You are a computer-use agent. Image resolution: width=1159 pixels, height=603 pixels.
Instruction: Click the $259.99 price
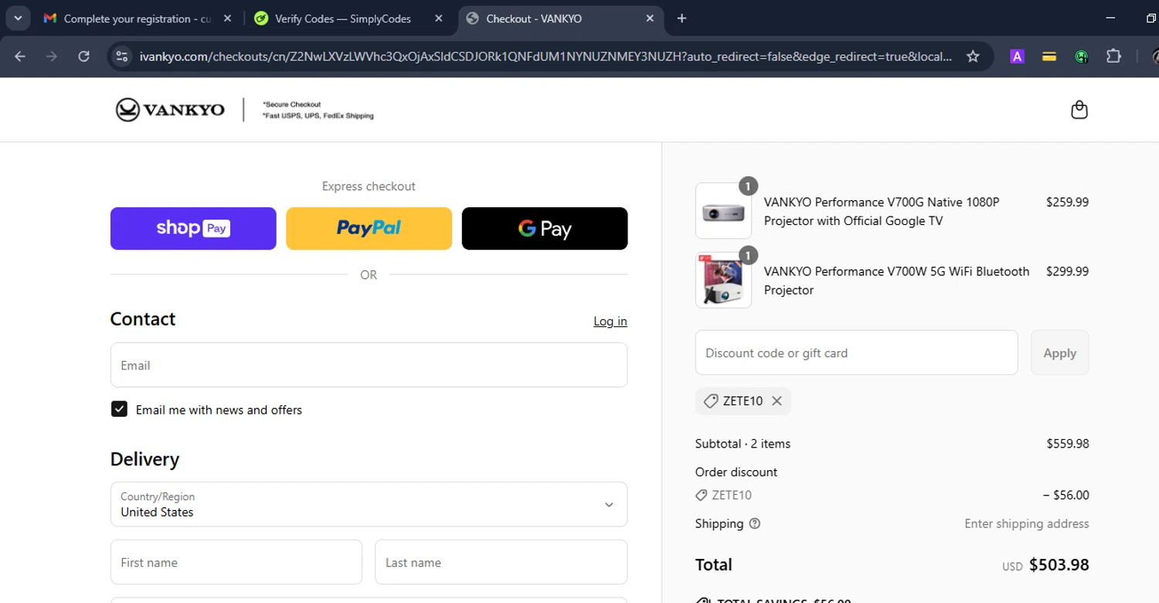coord(1067,202)
